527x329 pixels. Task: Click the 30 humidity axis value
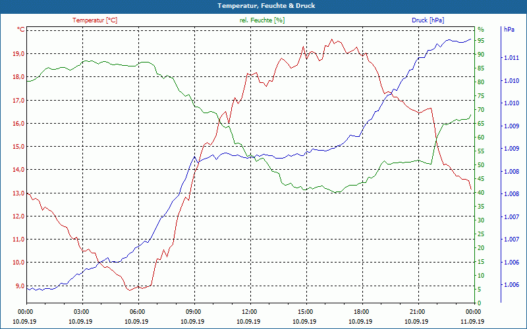pos(481,220)
